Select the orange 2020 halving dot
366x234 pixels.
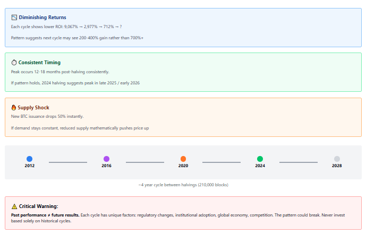point(183,159)
